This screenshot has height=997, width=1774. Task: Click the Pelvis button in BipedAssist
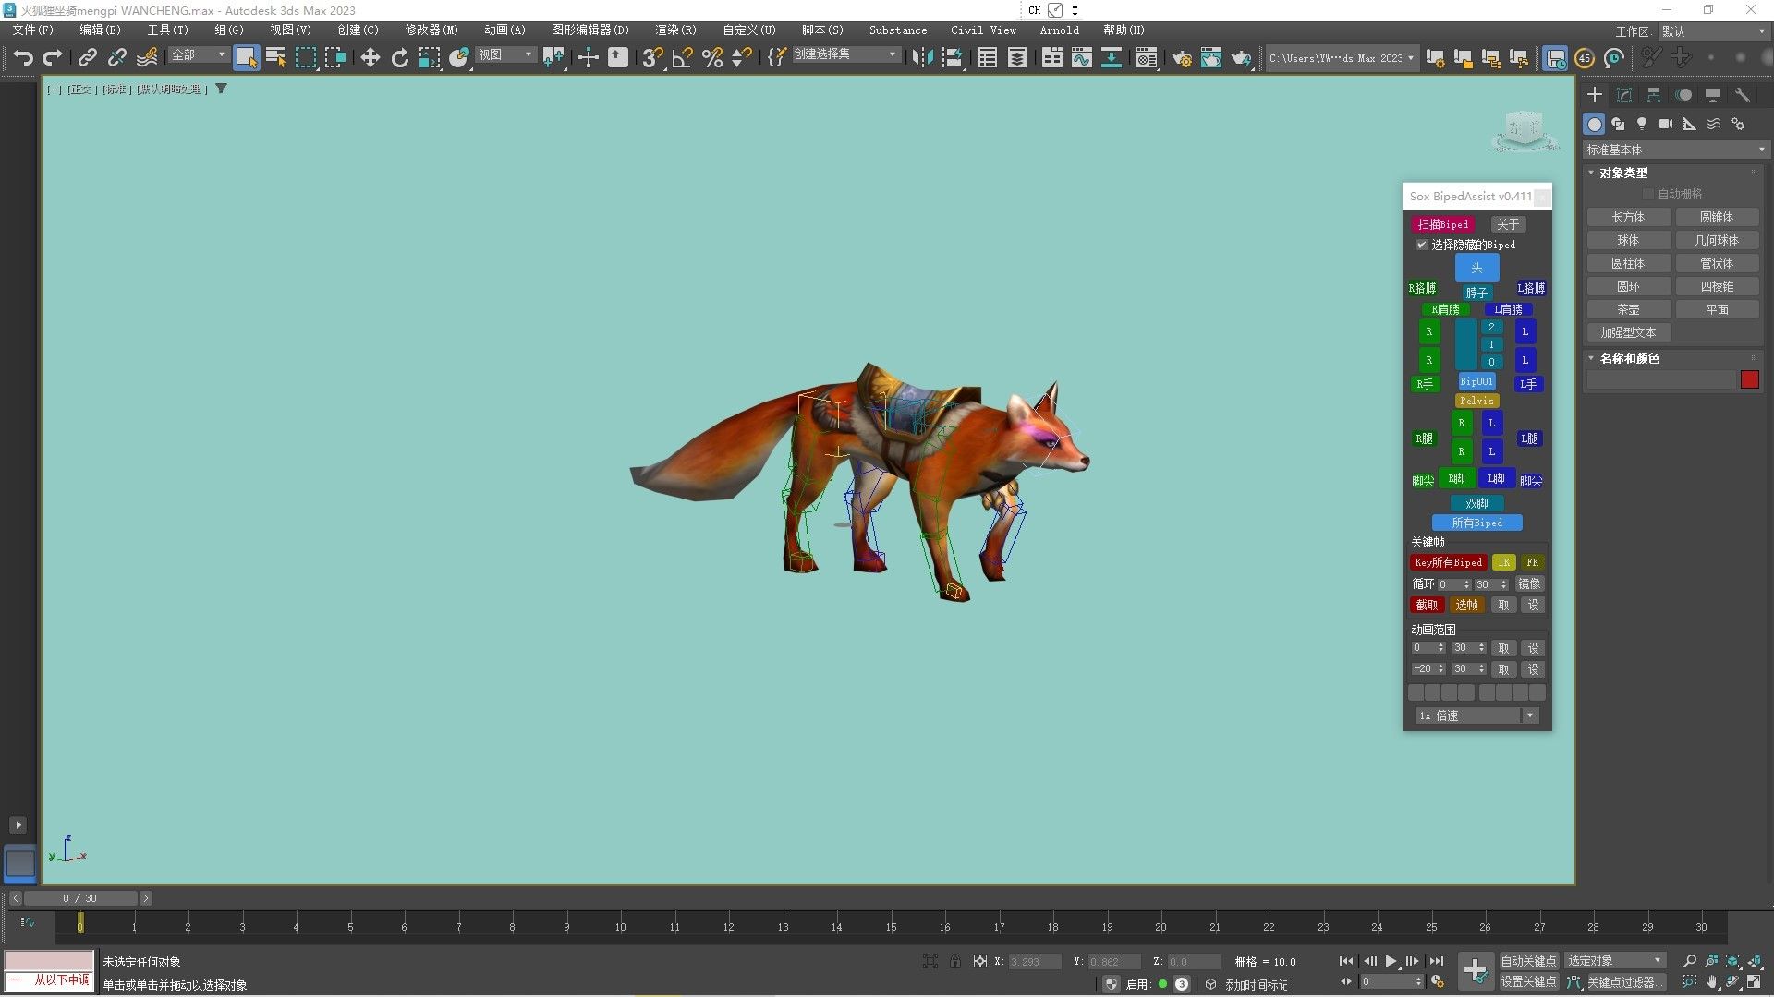click(1476, 401)
